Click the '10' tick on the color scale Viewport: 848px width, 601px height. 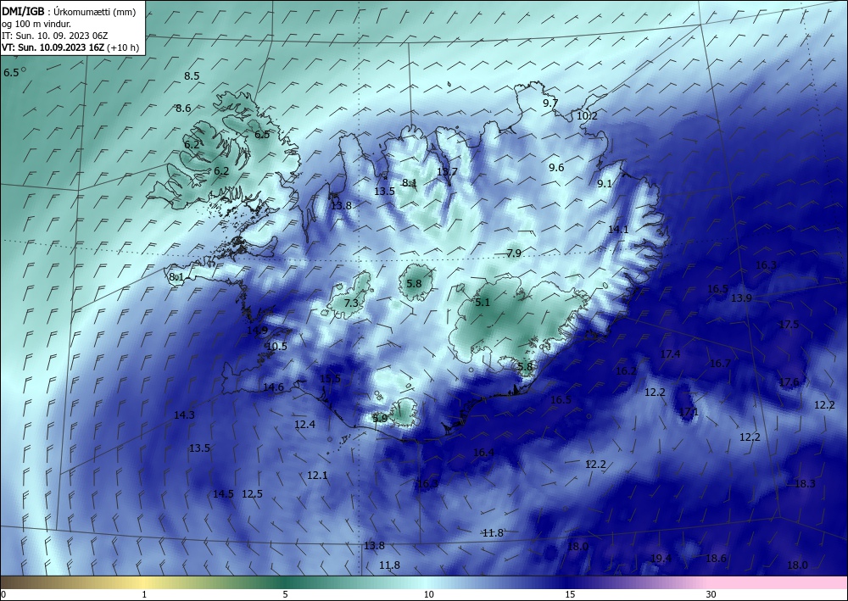tap(428, 595)
